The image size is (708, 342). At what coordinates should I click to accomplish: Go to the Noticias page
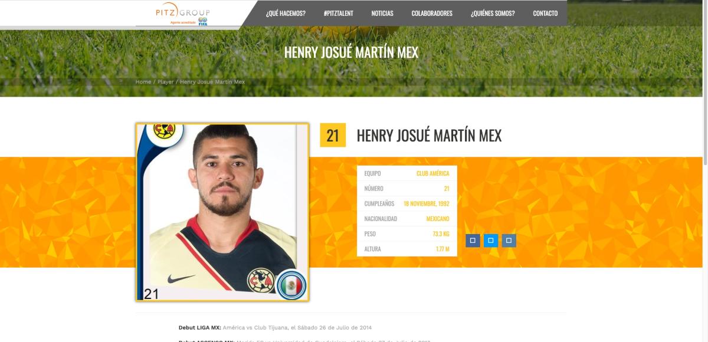(382, 13)
